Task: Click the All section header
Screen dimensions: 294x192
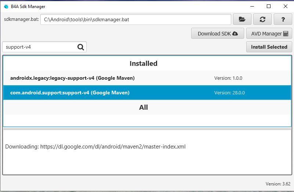Action: point(144,108)
